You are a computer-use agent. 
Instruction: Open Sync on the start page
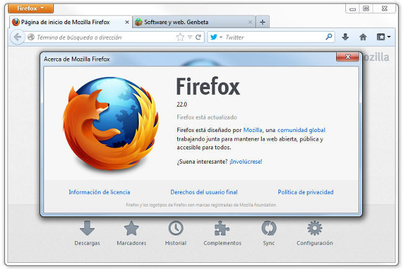coord(269,233)
